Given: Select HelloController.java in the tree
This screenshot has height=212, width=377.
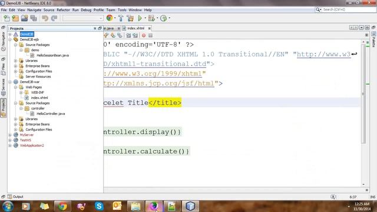Looking at the screenshot, I should click(x=51, y=114).
